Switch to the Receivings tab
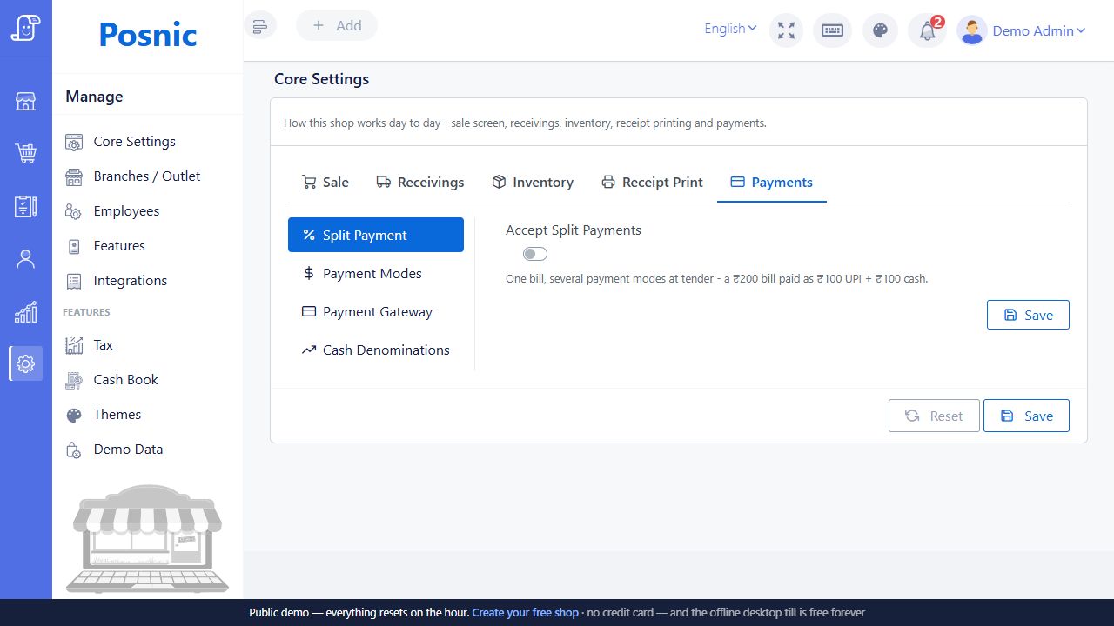 coord(419,182)
